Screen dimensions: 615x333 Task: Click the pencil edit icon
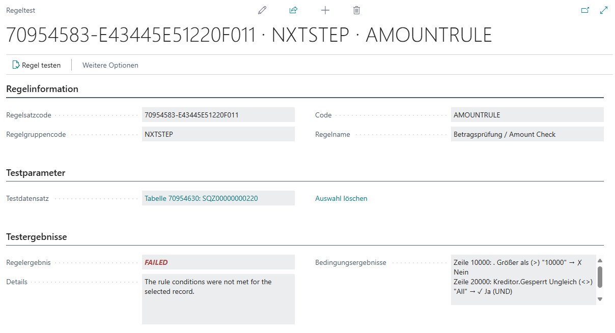coord(262,10)
